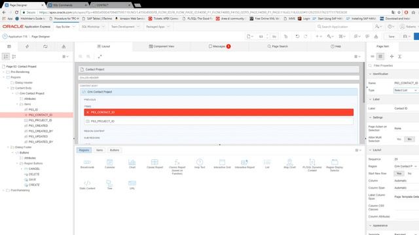
Task: Select the Static Content gallery icon
Action: pyautogui.click(x=87, y=185)
